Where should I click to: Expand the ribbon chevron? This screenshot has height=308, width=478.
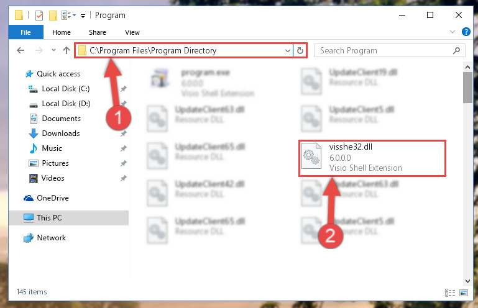(453, 32)
